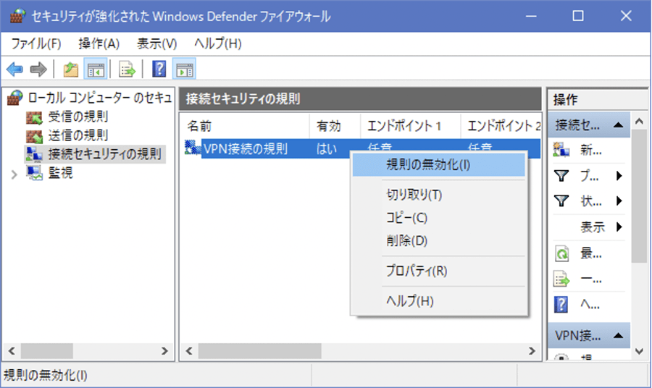This screenshot has height=388, width=652.
Task: Click the actions pane vertical scrollbar thumb
Action: tap(639, 195)
